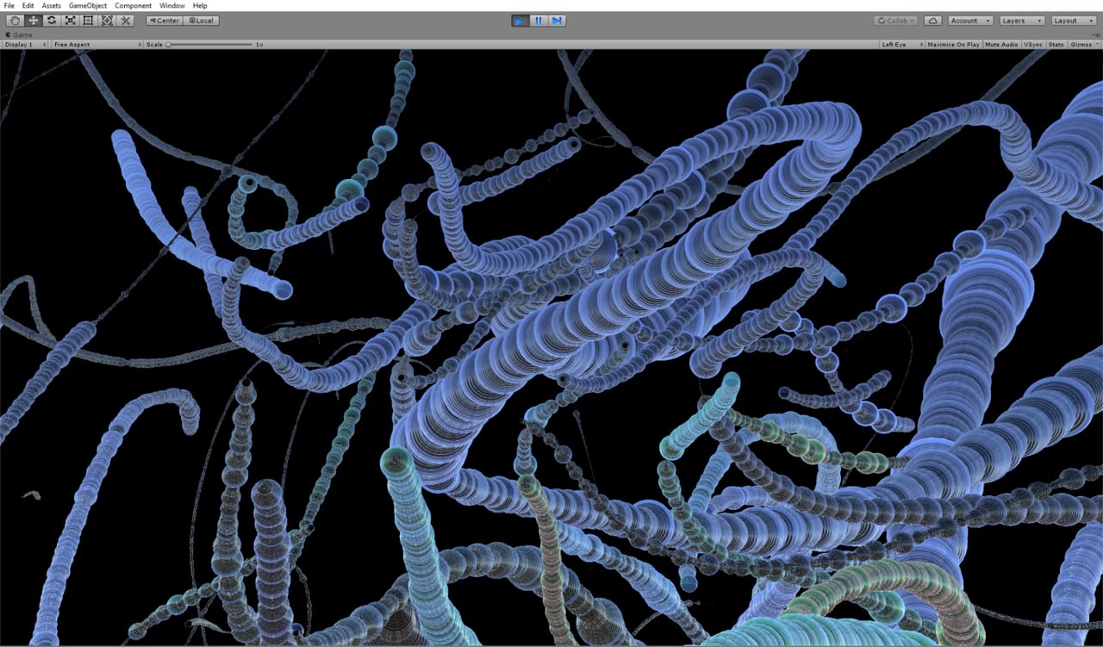
Task: Expand the Layers dropdown
Action: 1022,21
